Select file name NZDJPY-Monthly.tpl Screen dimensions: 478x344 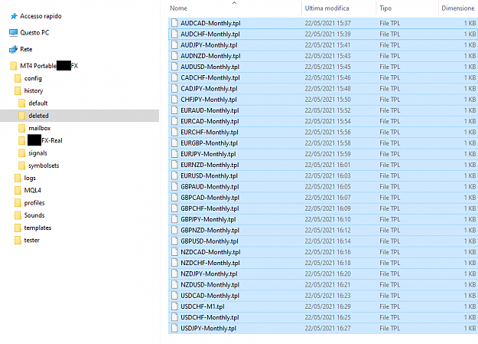pos(209,274)
